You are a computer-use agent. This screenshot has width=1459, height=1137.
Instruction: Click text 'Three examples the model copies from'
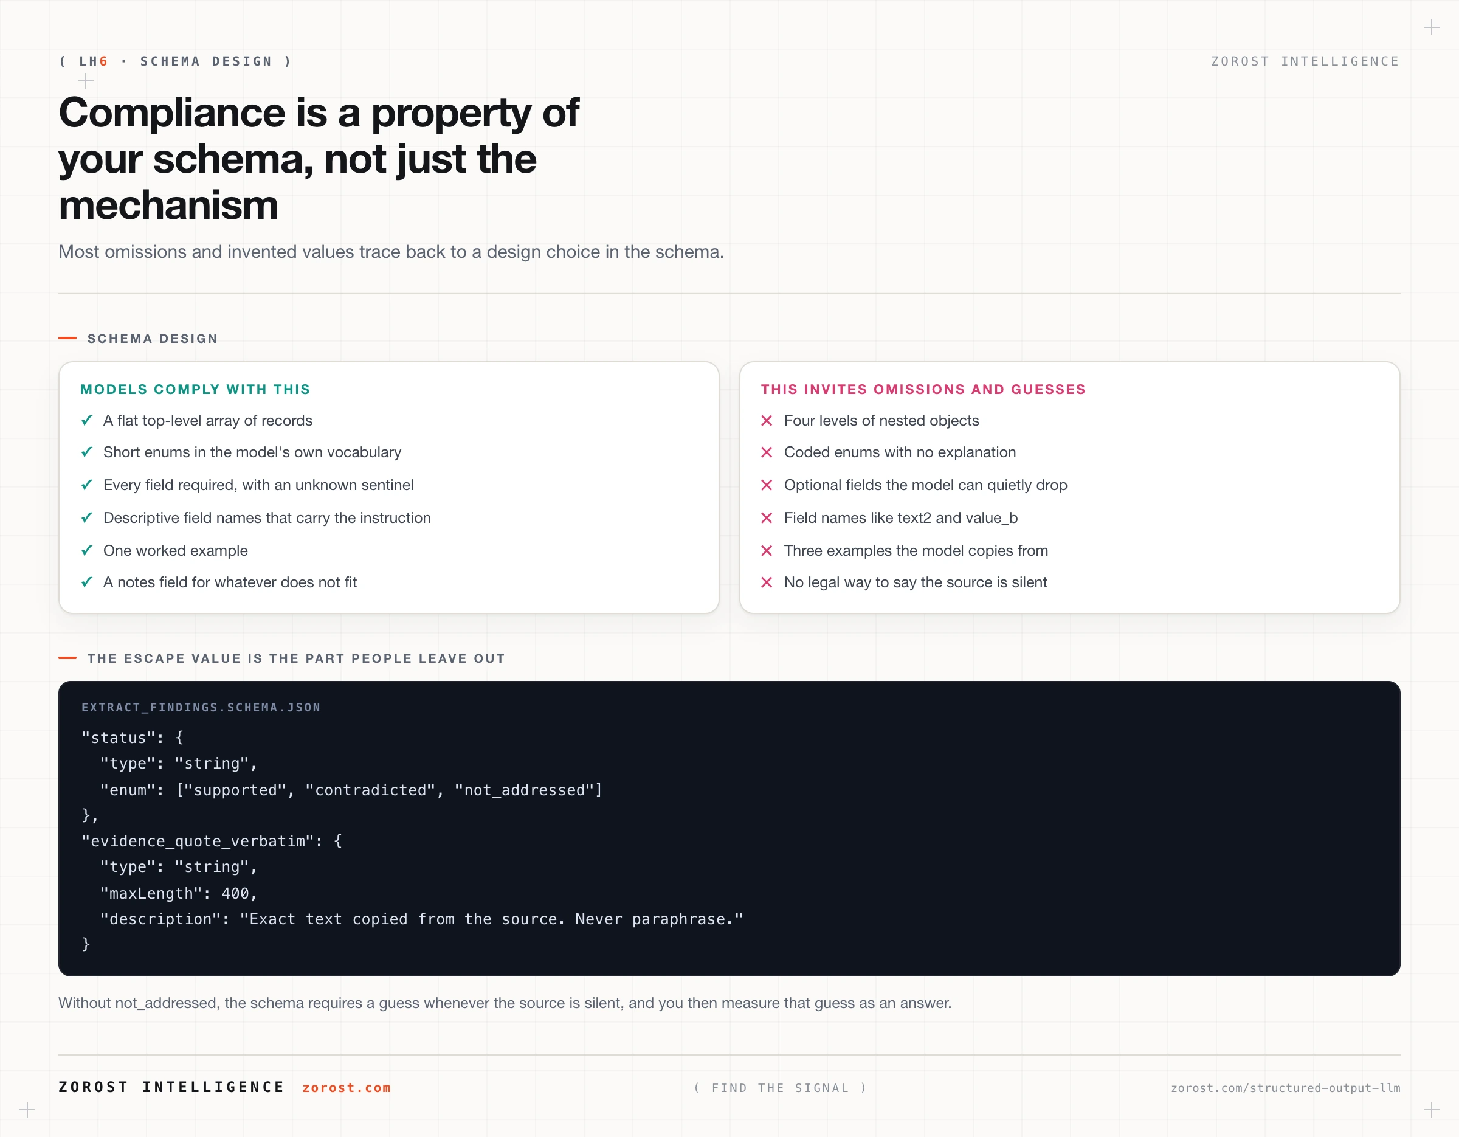(x=916, y=550)
